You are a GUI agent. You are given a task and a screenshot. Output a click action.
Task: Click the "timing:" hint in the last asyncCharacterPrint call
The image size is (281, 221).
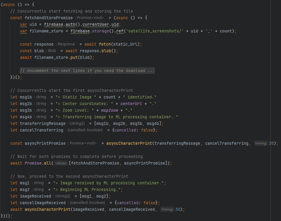[167, 209]
